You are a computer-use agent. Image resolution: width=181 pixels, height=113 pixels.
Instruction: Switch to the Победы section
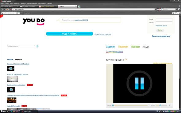[135, 47]
